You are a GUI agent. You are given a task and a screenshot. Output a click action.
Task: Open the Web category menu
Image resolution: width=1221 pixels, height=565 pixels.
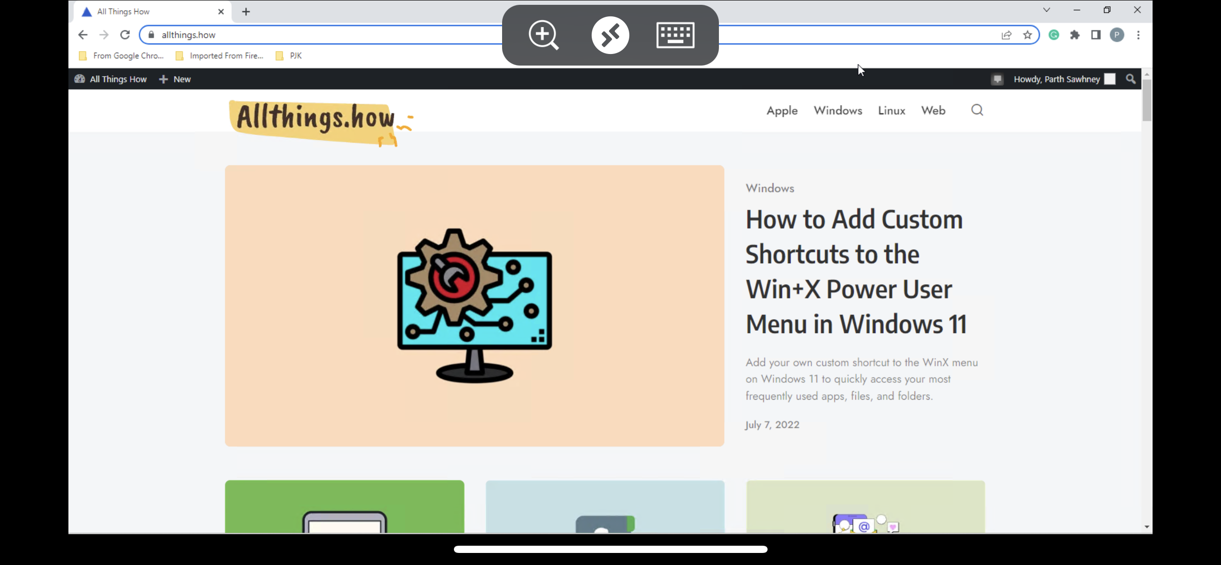coord(933,110)
